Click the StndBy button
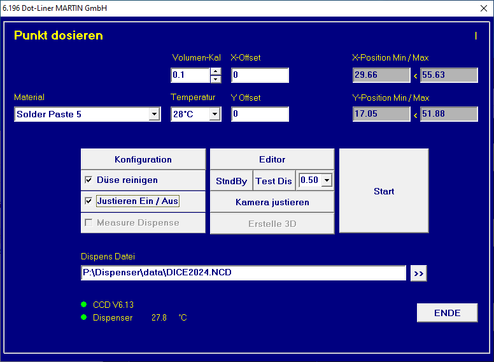 coord(231,181)
